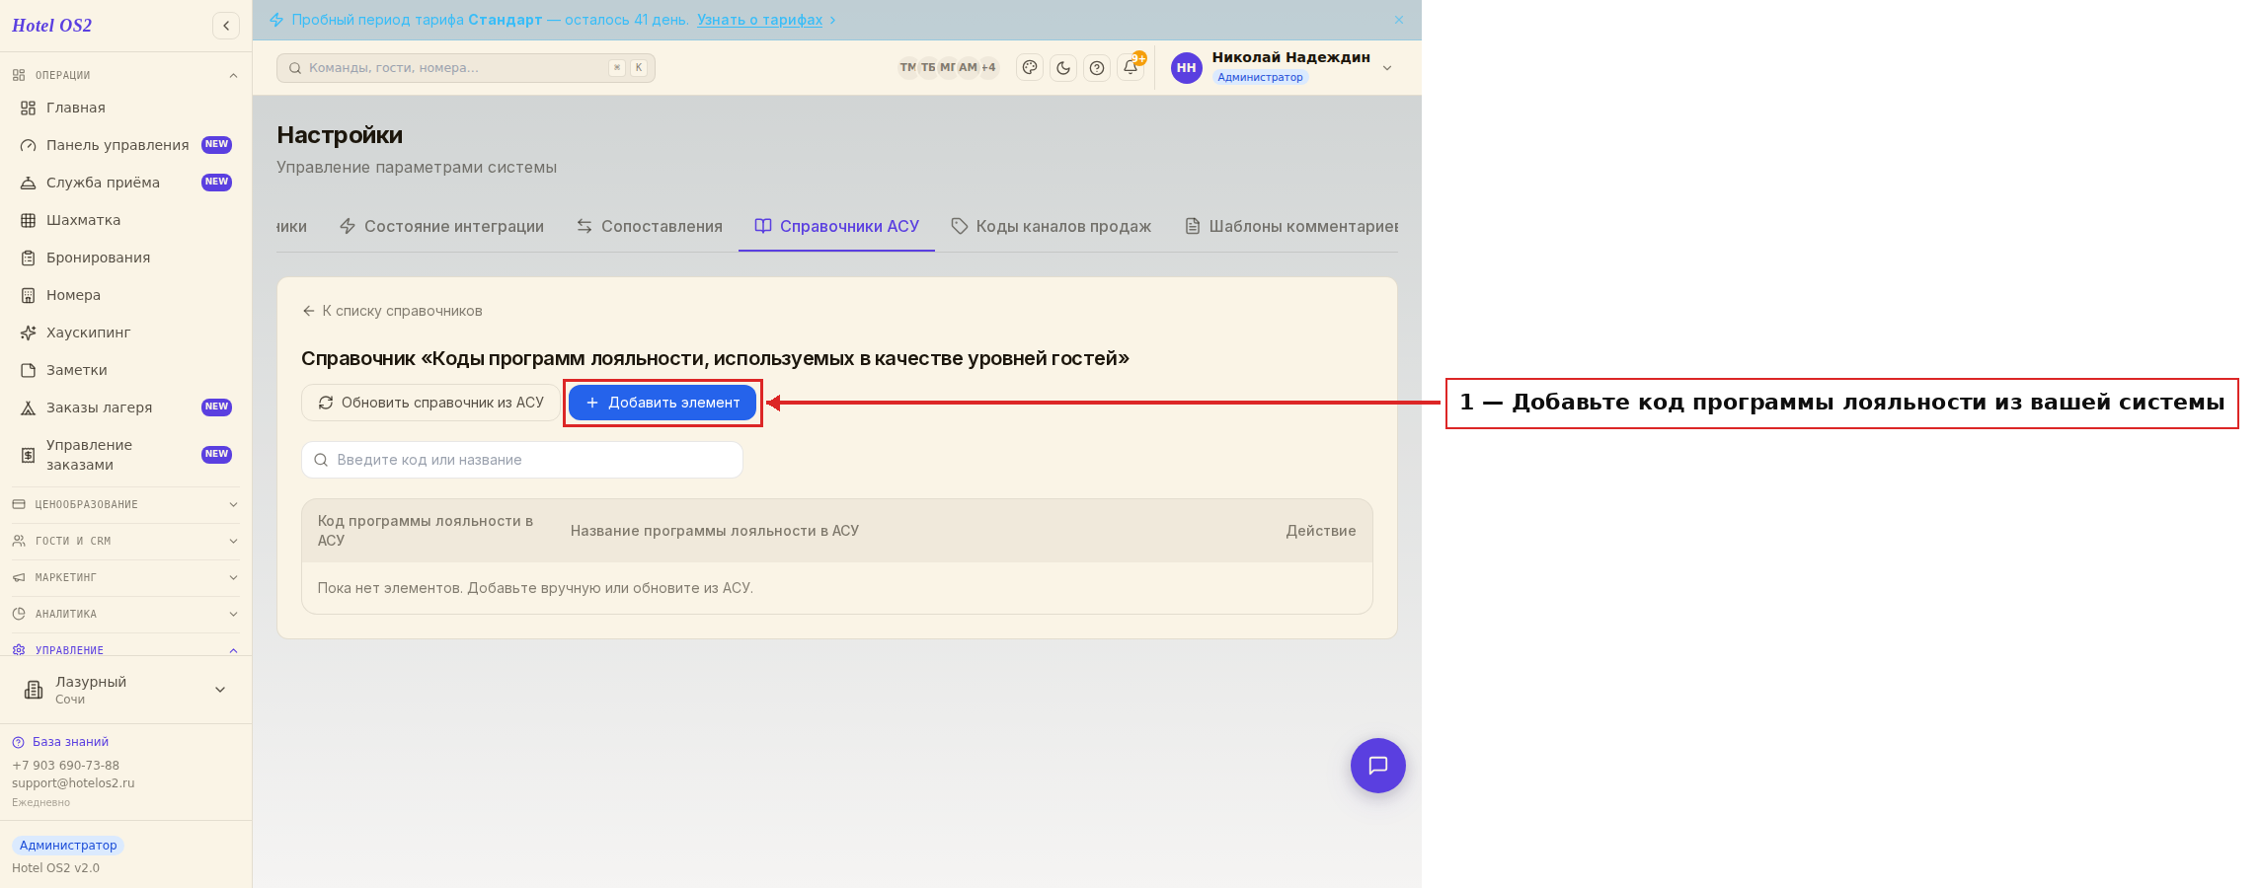This screenshot has height=888, width=2262.
Task: Close the trial period banner
Action: point(1399,20)
